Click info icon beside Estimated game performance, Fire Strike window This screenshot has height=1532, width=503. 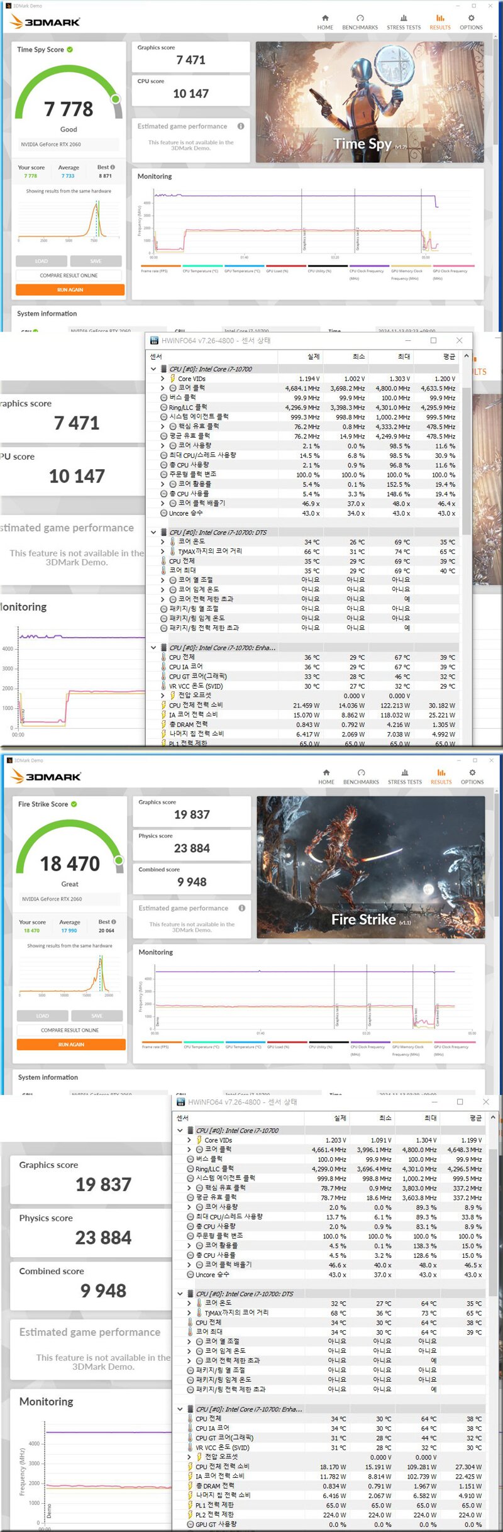(x=241, y=908)
